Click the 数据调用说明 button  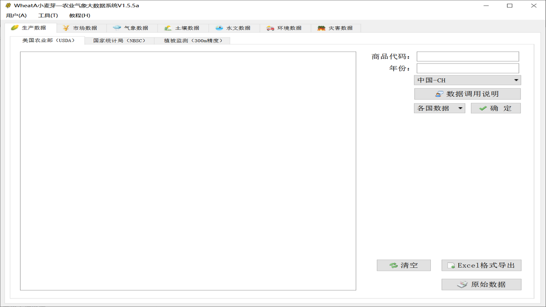point(468,94)
